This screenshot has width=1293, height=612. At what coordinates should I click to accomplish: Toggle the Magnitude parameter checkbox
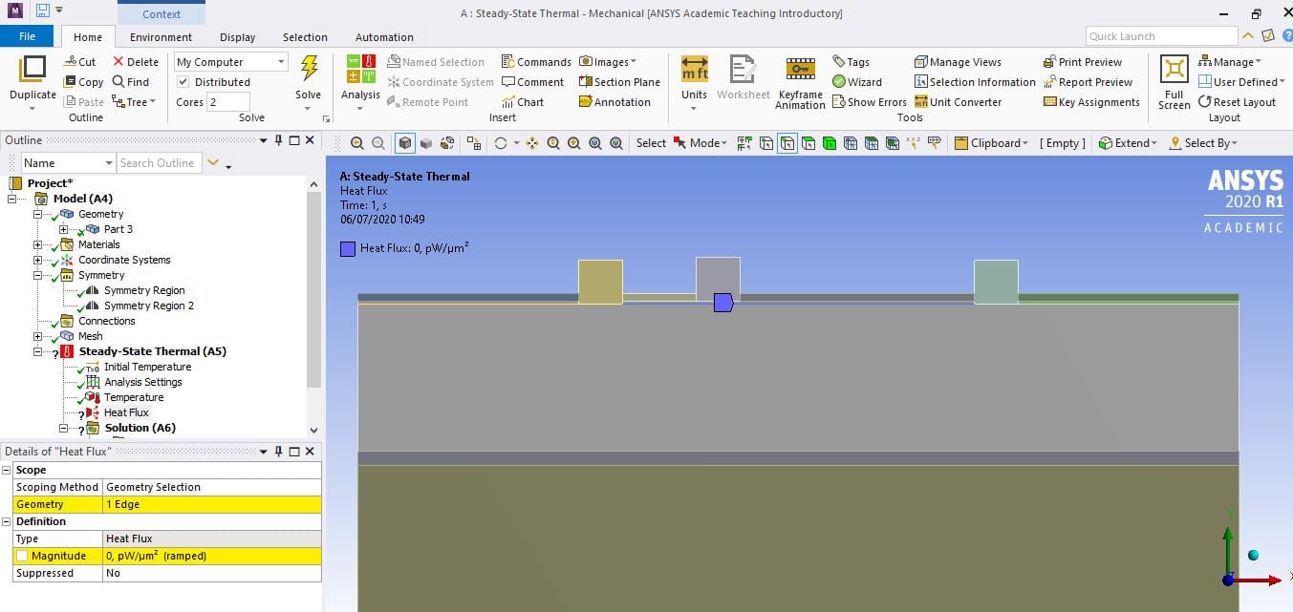[x=22, y=556]
